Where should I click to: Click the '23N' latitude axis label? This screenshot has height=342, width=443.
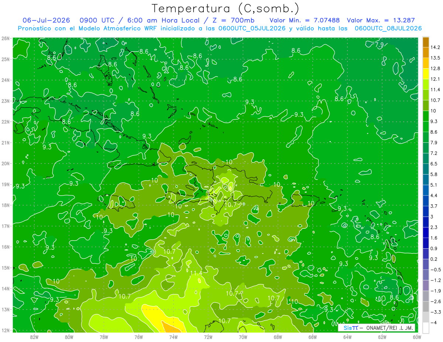click(x=6, y=101)
